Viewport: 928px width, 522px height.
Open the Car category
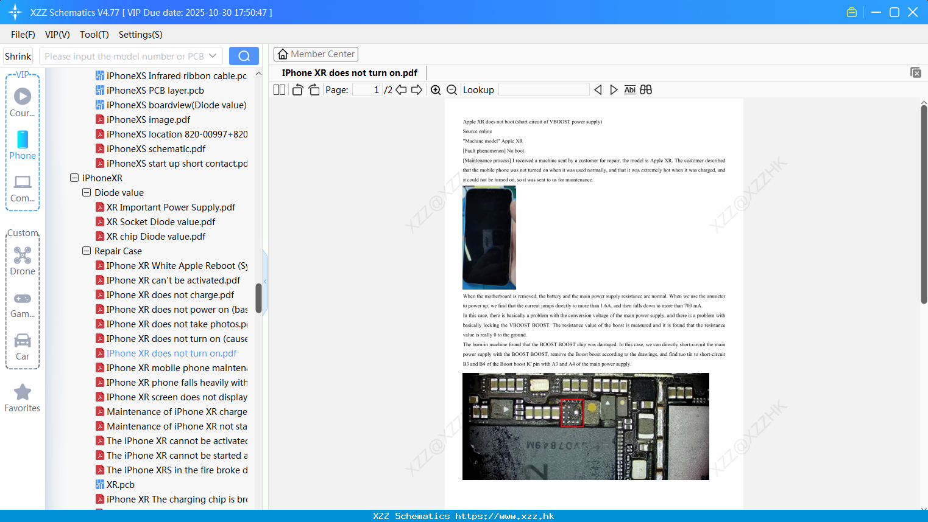click(23, 347)
